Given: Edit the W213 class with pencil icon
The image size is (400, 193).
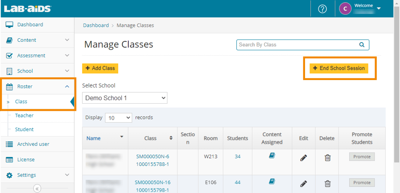Looking at the screenshot, I should 303,157.
